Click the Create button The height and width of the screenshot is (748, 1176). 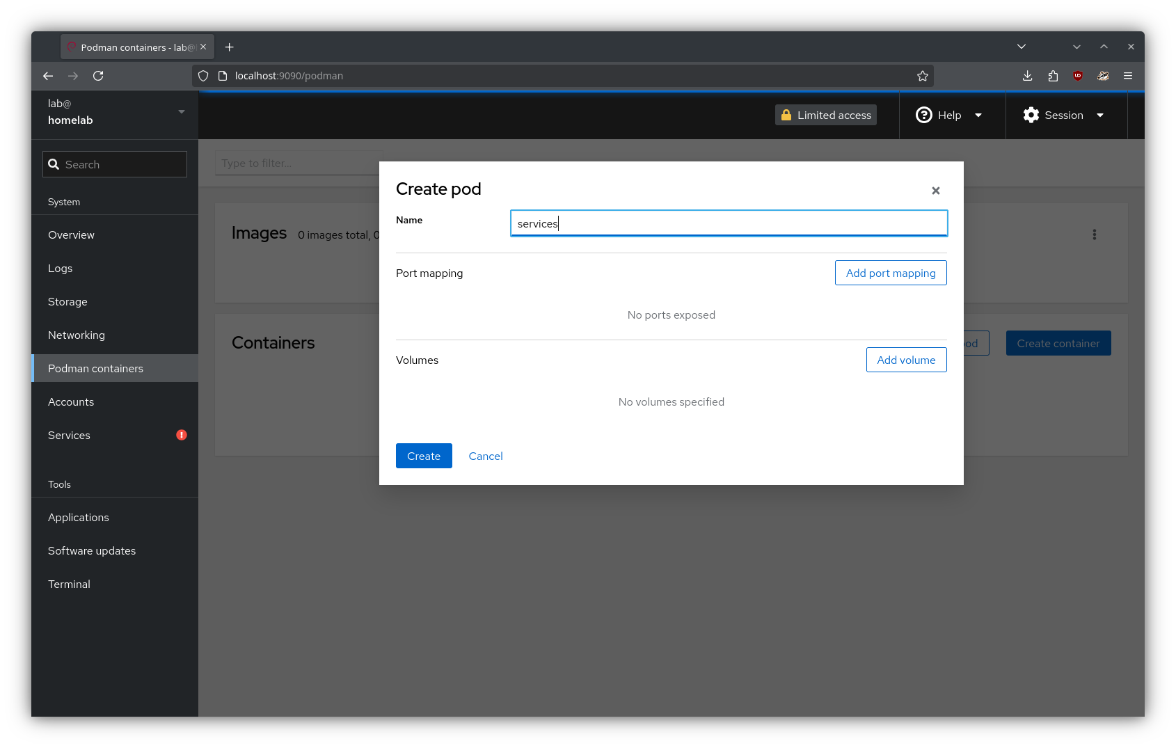coord(423,456)
